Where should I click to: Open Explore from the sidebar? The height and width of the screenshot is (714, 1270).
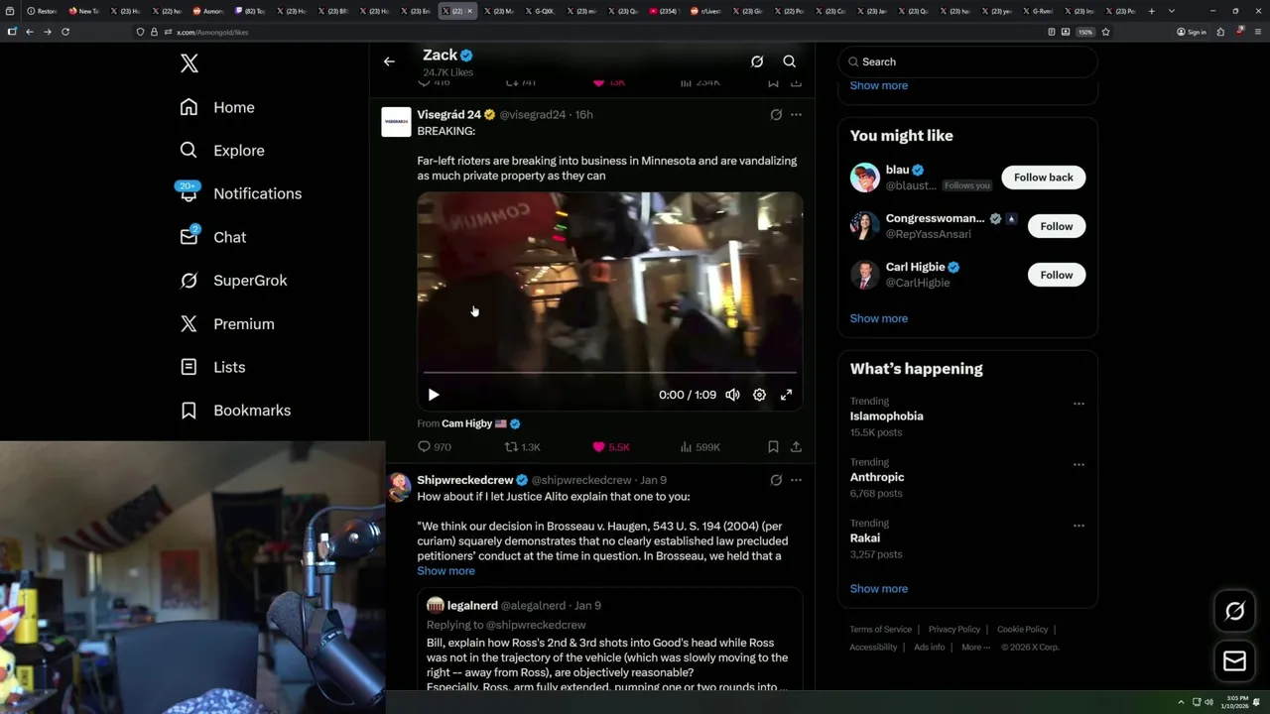click(x=222, y=151)
